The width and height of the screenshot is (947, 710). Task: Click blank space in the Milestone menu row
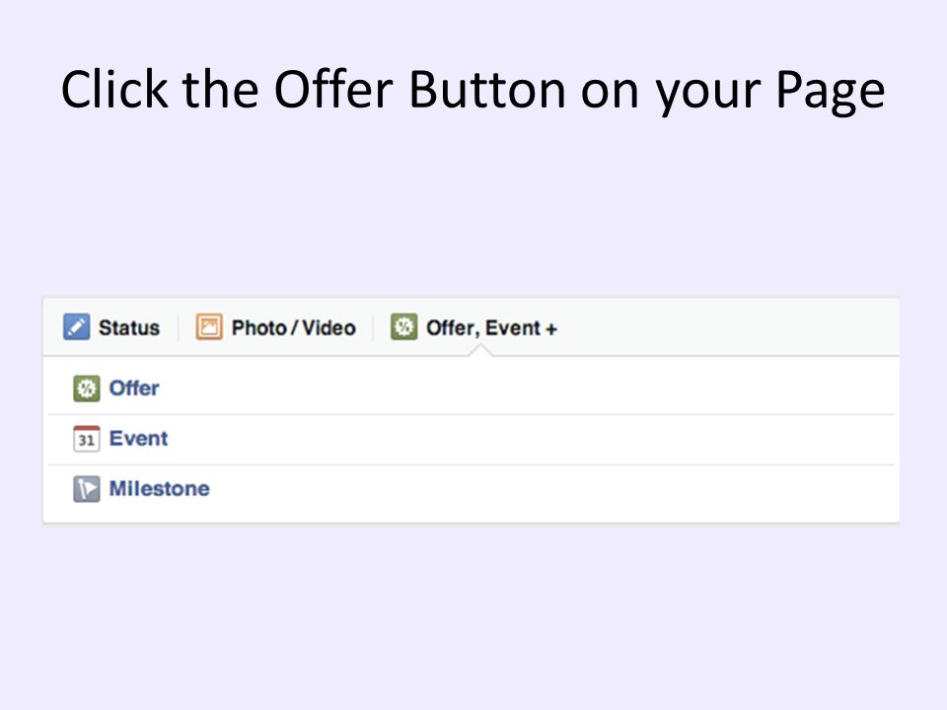(549, 489)
